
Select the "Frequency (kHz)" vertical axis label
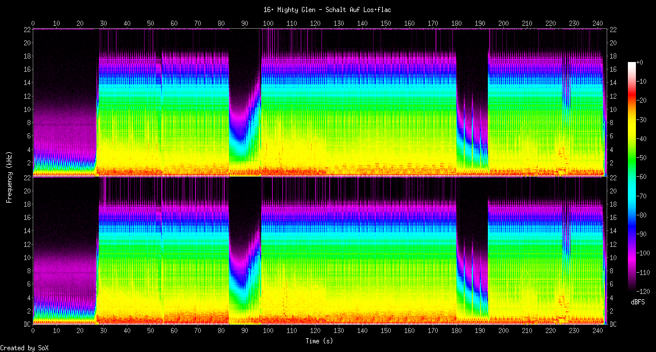point(9,176)
